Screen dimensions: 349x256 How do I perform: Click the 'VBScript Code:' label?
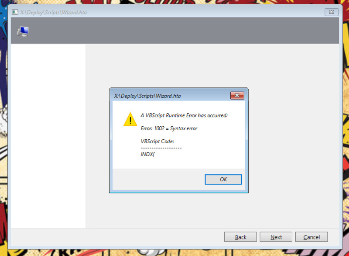(x=157, y=141)
